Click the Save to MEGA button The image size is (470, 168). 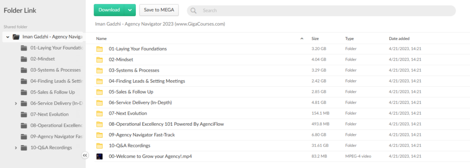pos(159,10)
